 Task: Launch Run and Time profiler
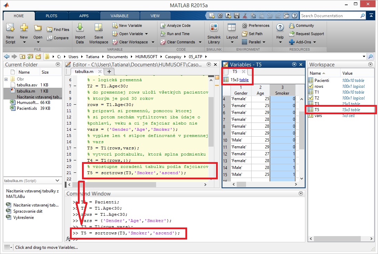click(175, 34)
